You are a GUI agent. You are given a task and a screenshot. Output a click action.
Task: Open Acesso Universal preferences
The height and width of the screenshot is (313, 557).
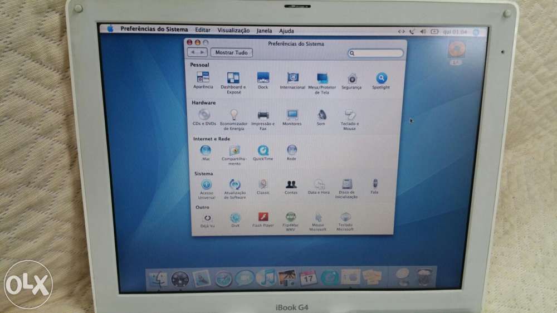(x=207, y=189)
